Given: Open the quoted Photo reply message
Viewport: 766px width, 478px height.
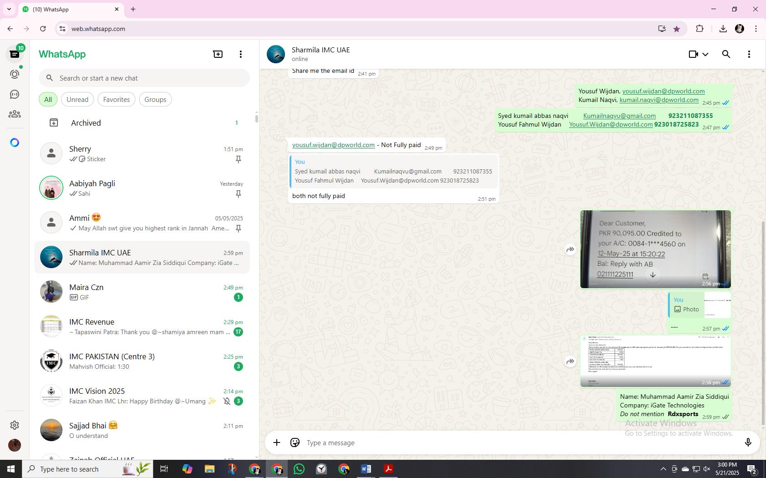Looking at the screenshot, I should pyautogui.click(x=699, y=305).
